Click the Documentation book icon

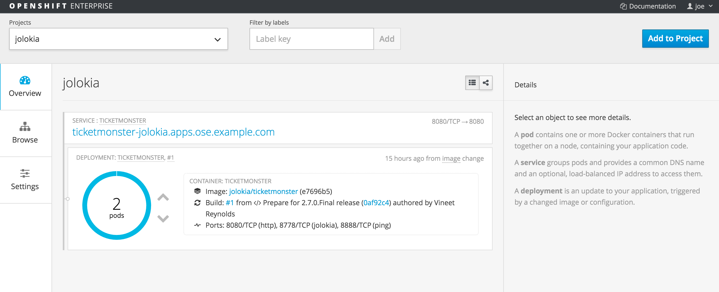pyautogui.click(x=623, y=6)
